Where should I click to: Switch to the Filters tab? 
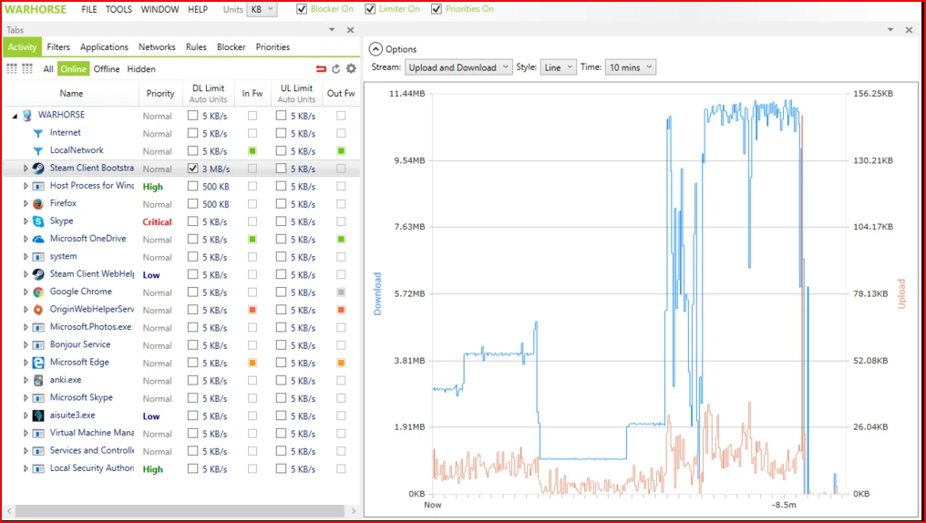pyautogui.click(x=58, y=46)
